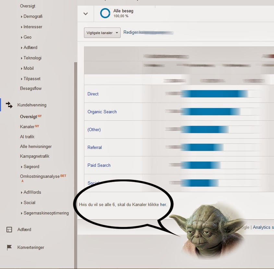This screenshot has width=274, height=269.
Task: Expand the Demografi menu item
Action: [32, 17]
